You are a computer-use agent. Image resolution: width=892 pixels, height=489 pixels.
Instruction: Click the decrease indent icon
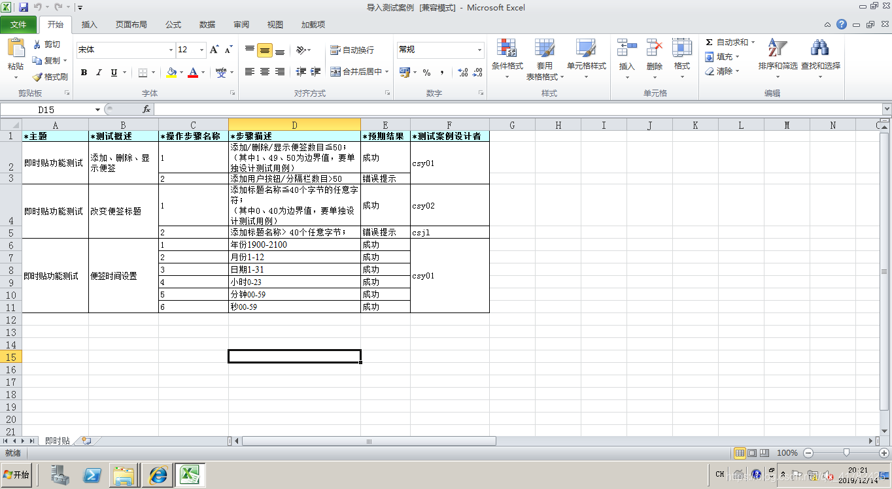(301, 72)
